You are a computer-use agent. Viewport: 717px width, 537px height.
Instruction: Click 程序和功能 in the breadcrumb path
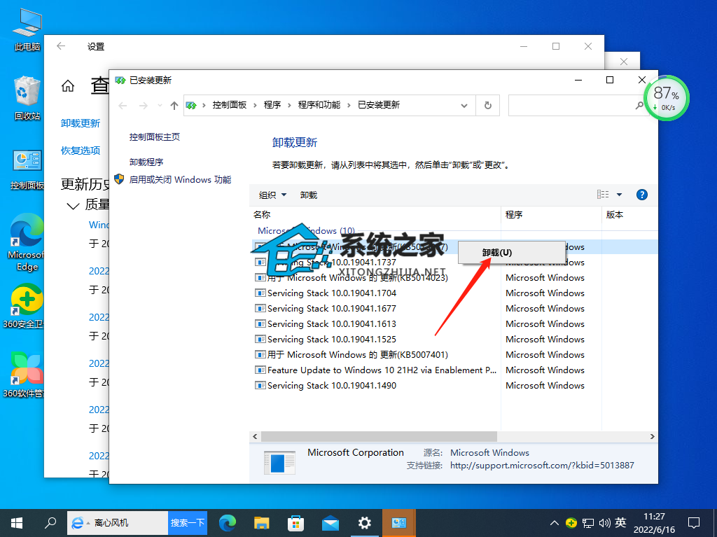[318, 105]
